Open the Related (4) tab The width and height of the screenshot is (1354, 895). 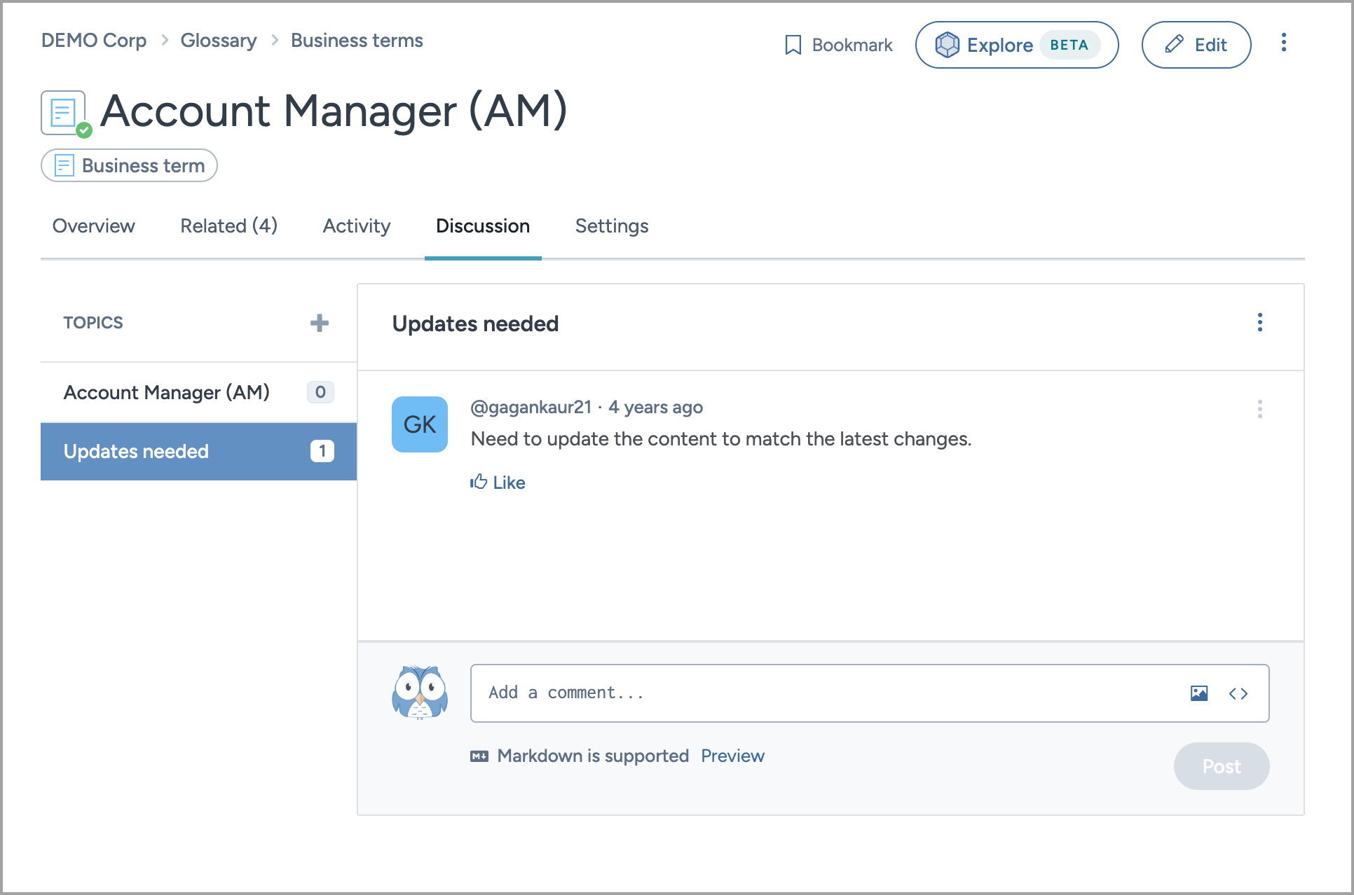[x=228, y=226]
